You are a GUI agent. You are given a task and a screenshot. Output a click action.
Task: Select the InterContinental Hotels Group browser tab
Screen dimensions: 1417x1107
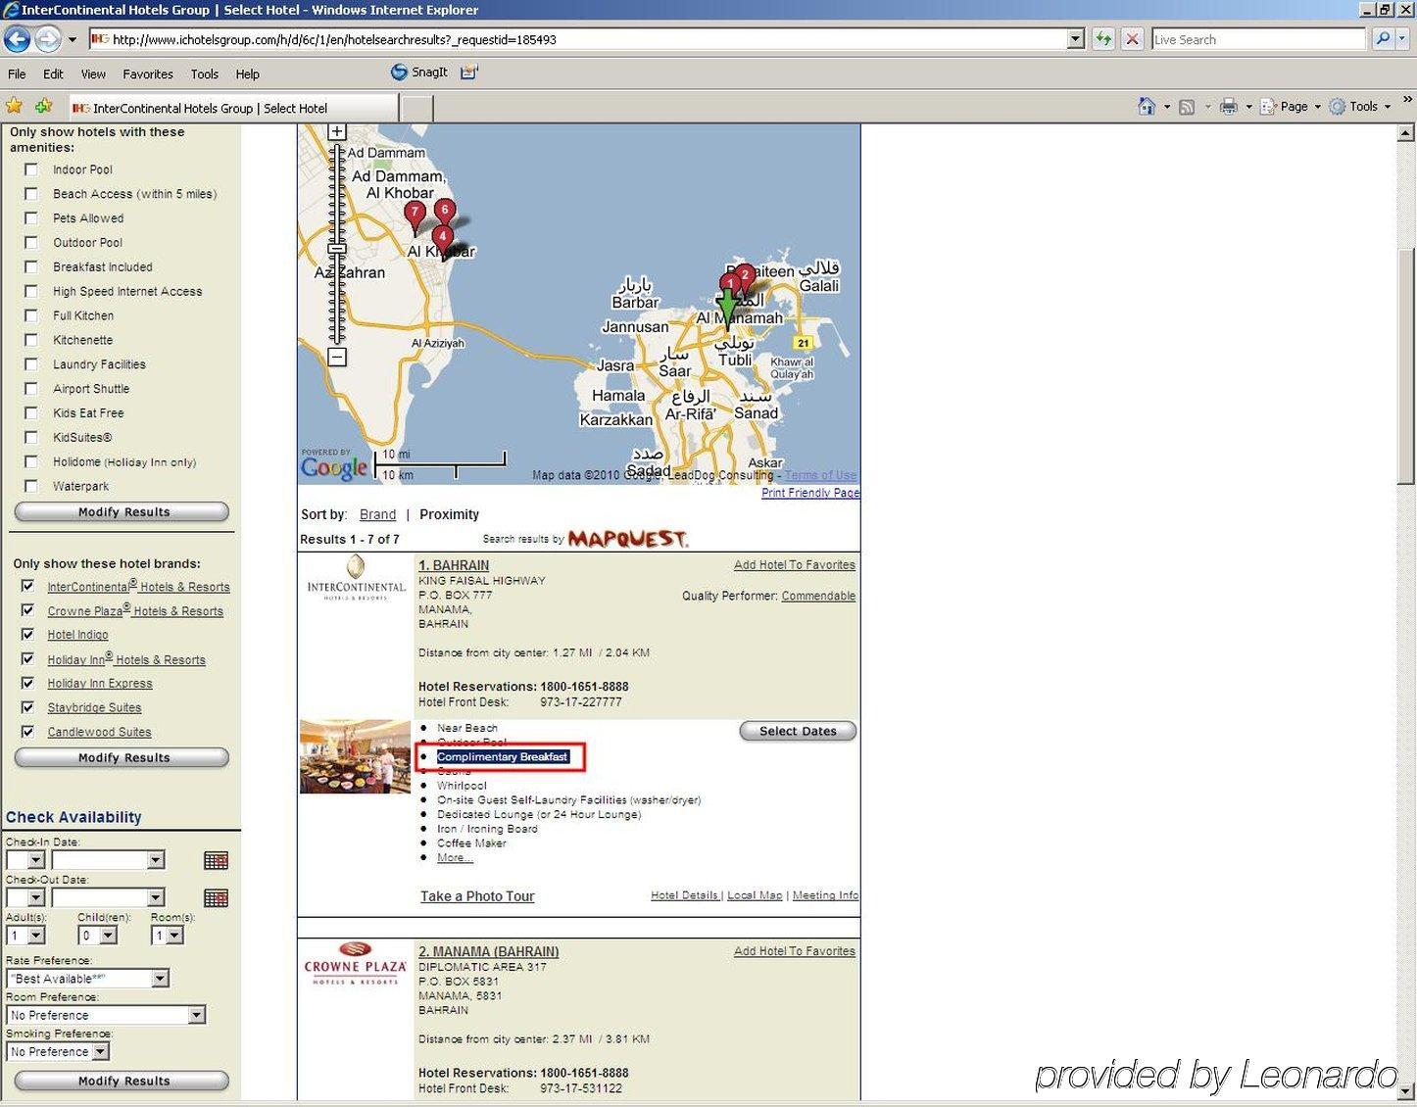233,108
